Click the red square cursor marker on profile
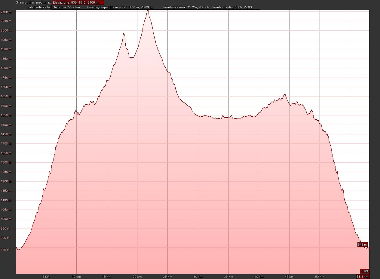This screenshot has height=279, width=380. coord(369,248)
